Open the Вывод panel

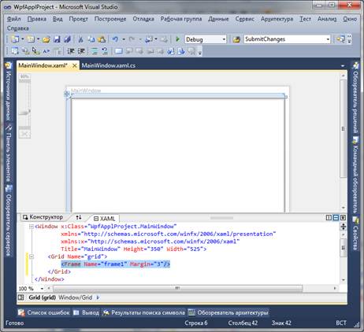click(x=87, y=312)
